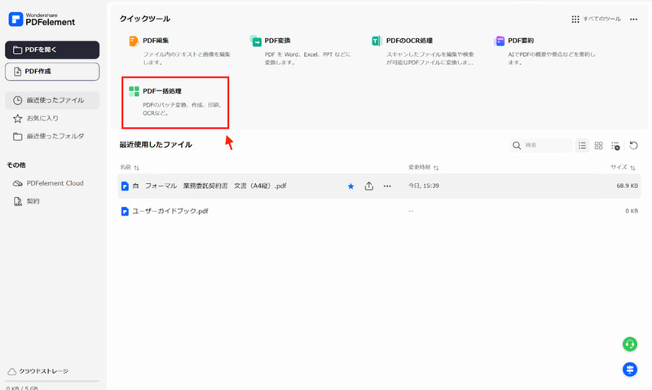Sort files by 変更時刻 column

[423, 168]
